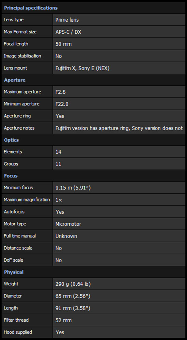Select the Groups count value 11
This screenshot has width=187, height=340.
(x=58, y=164)
